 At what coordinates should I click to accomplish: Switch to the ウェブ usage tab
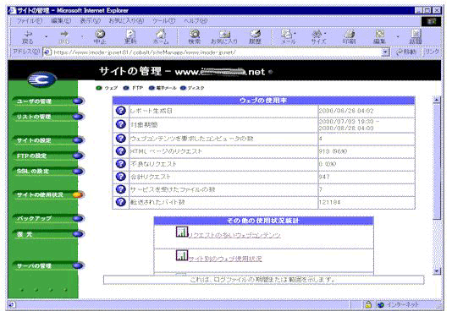click(x=107, y=88)
